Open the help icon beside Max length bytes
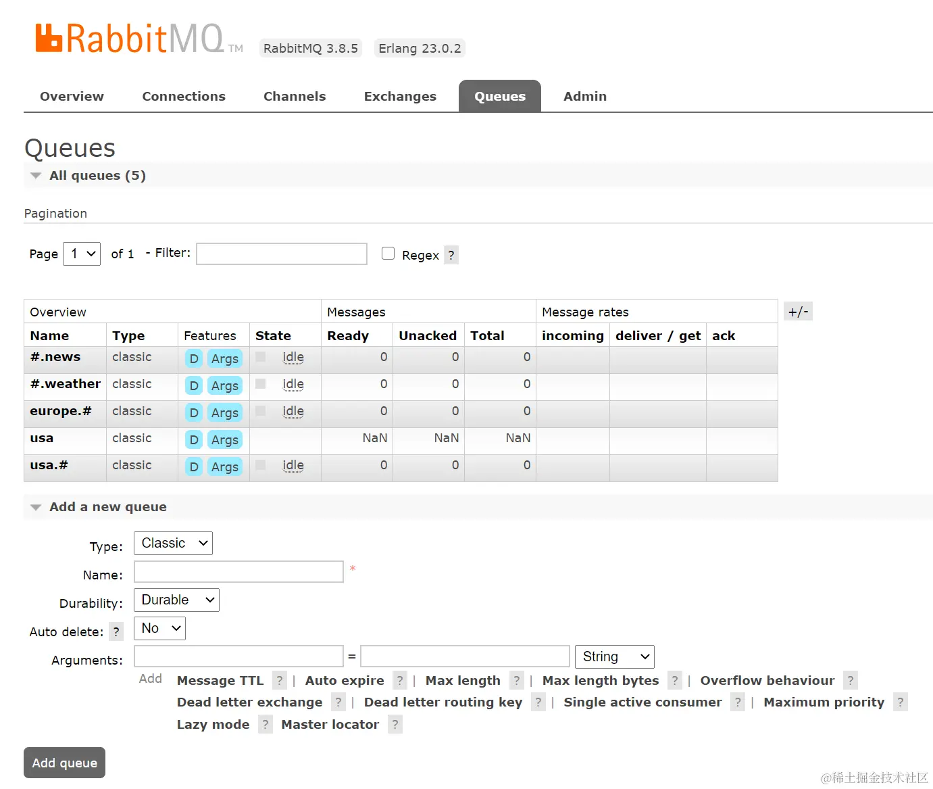The image size is (933, 789). (675, 680)
